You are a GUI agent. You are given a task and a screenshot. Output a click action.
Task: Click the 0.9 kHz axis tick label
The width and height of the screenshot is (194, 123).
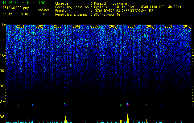2,71
